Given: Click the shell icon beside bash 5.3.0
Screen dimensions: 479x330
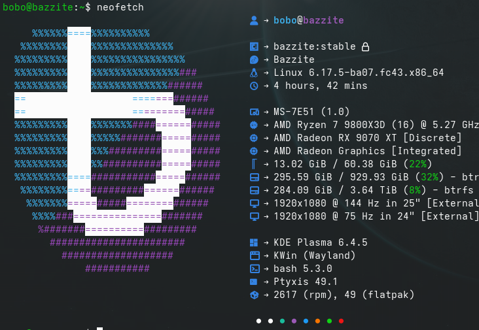Looking at the screenshot, I should 255,269.
